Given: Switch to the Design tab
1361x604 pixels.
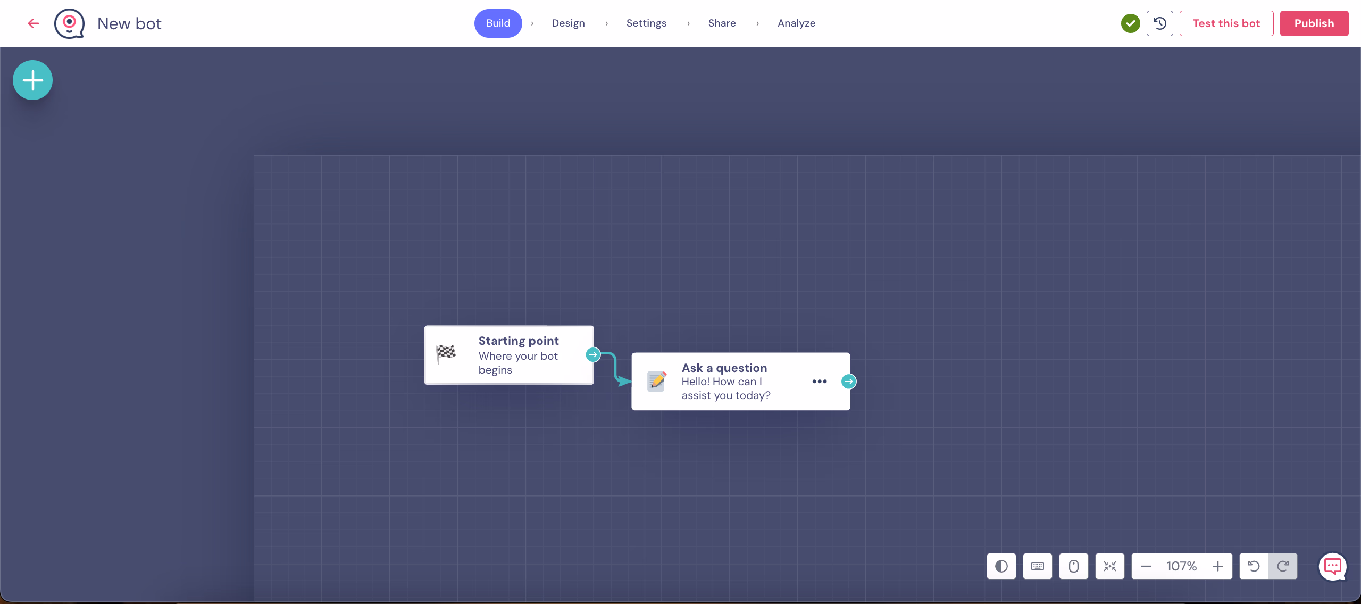Looking at the screenshot, I should pyautogui.click(x=568, y=23).
